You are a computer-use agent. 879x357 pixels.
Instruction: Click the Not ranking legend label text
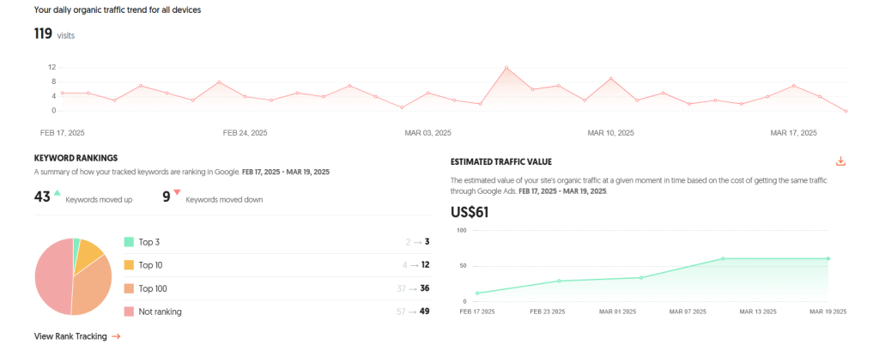pyautogui.click(x=160, y=312)
